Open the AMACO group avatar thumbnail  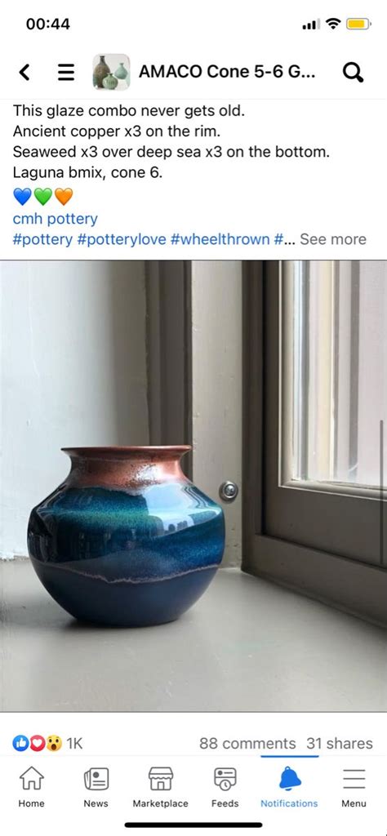pos(111,72)
